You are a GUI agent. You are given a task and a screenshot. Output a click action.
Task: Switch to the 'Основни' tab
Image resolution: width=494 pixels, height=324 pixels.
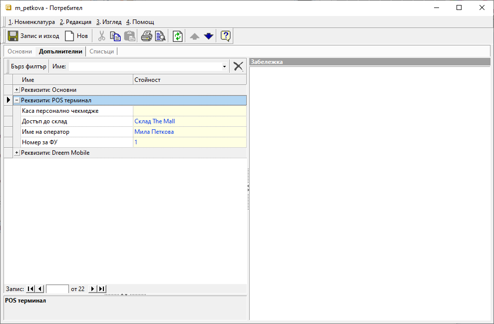tap(20, 51)
